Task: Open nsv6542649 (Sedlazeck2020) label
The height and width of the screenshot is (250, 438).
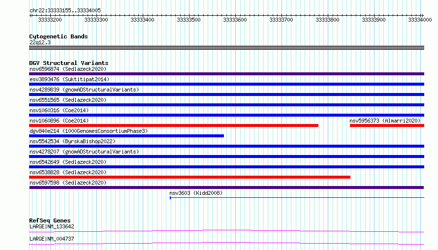Action: [68, 162]
